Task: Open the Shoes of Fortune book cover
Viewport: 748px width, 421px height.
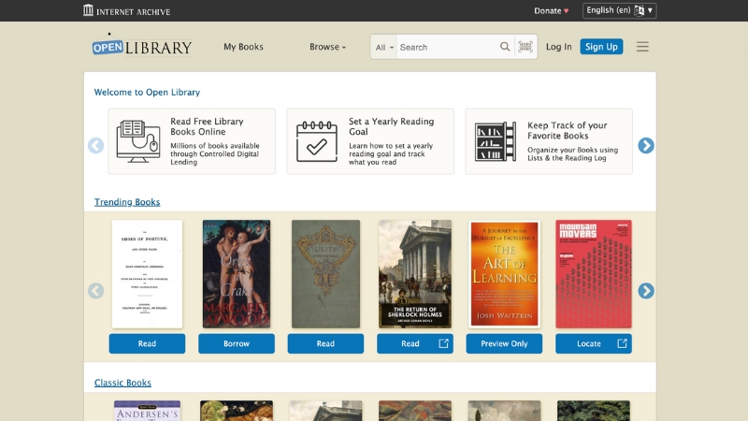Action: tap(147, 274)
